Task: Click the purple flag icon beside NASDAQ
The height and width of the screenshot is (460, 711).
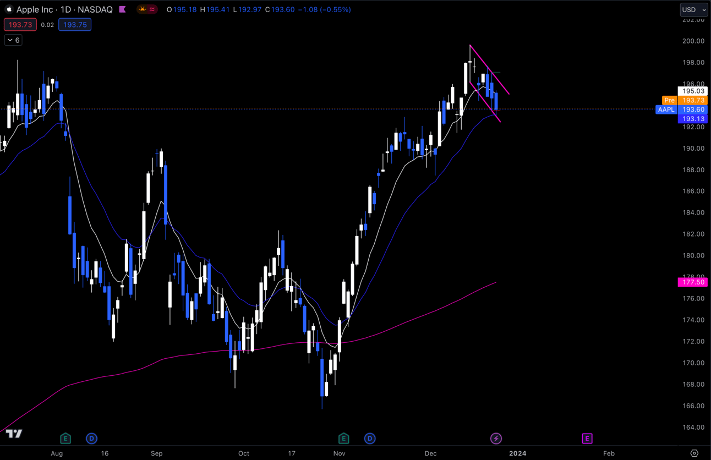Action: 122,9
